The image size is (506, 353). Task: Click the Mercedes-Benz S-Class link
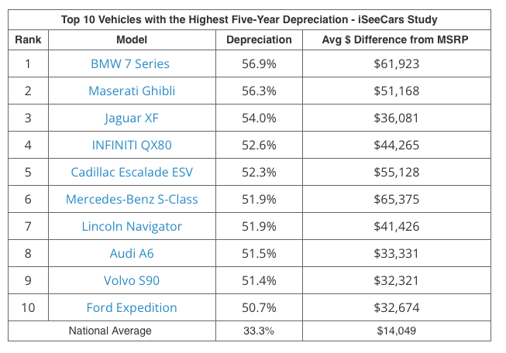point(132,199)
